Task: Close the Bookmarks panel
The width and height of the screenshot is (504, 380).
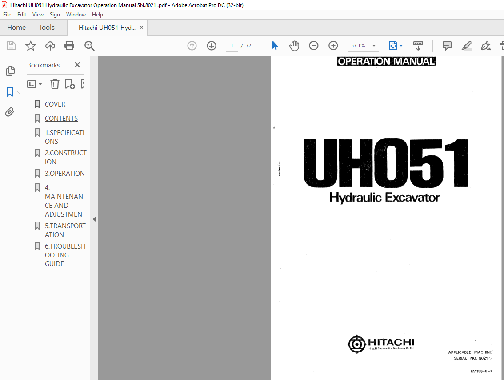Action: [x=77, y=65]
